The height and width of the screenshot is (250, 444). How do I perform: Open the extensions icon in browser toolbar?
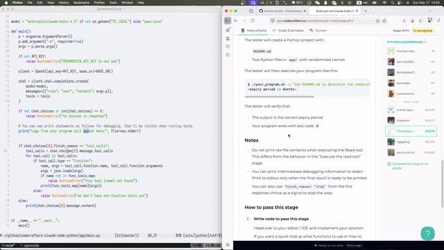[x=421, y=21]
